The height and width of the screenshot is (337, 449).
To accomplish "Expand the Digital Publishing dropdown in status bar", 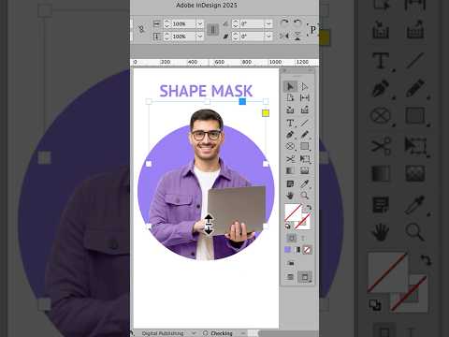I will (x=194, y=333).
